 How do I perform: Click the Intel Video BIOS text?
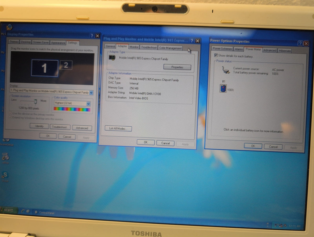click(138, 98)
